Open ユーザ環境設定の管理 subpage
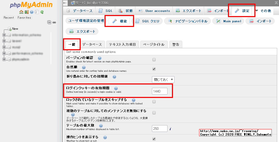Viewport: 279px width, 142px height. (86, 21)
